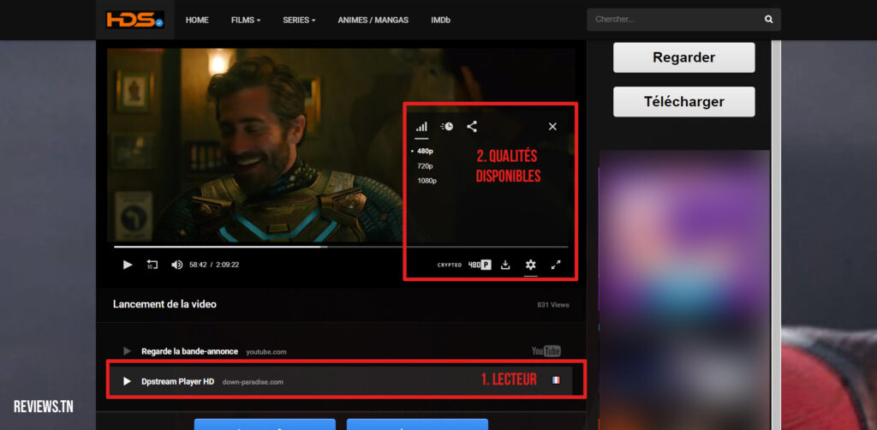The height and width of the screenshot is (430, 877).
Task: Select the quality bars tab icon
Action: point(421,127)
